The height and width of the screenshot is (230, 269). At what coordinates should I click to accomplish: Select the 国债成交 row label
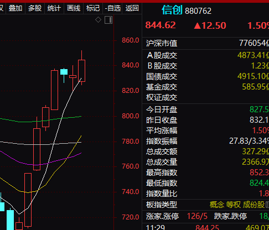tap(162, 76)
